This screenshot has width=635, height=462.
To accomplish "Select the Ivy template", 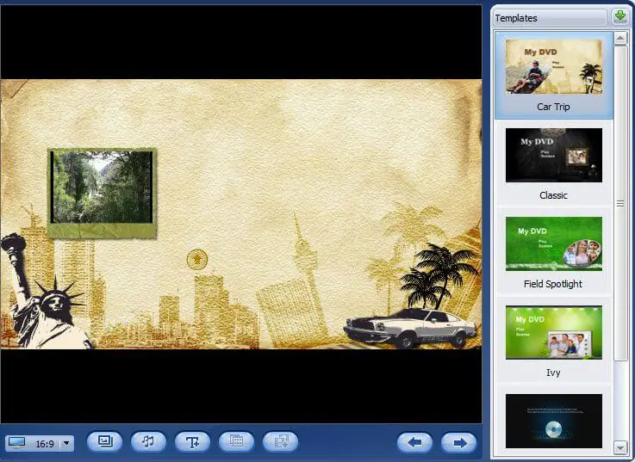I will pos(554,342).
